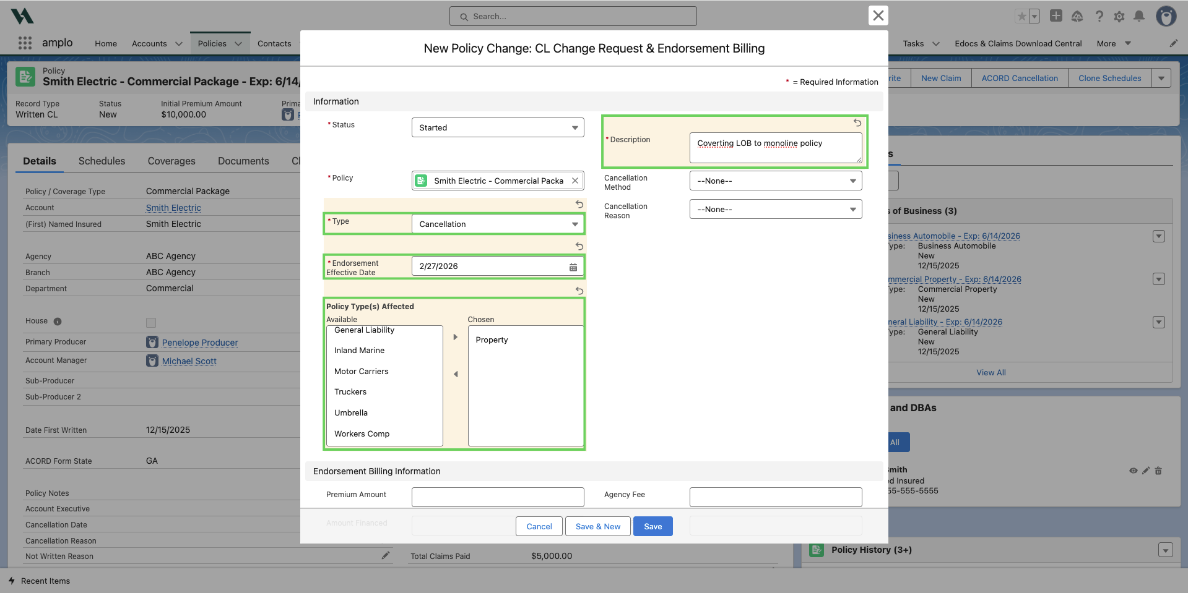This screenshot has width=1188, height=593.
Task: Open the global actions plus icon
Action: coord(1056,16)
